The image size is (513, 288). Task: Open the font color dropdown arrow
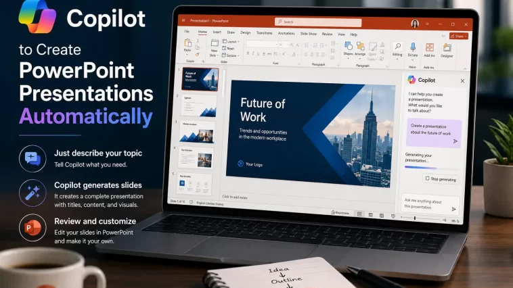coord(298,55)
